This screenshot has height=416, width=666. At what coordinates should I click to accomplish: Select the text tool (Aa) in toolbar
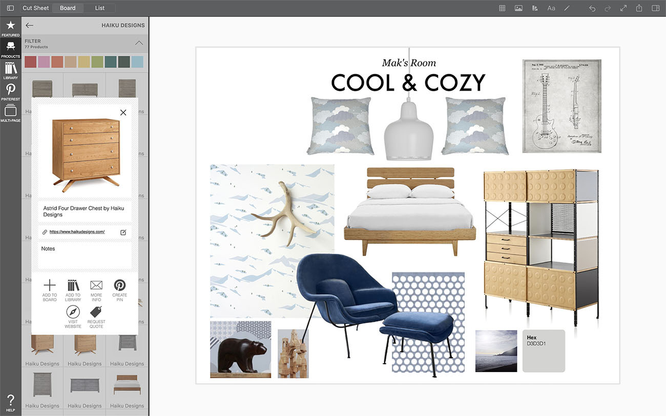tap(551, 8)
